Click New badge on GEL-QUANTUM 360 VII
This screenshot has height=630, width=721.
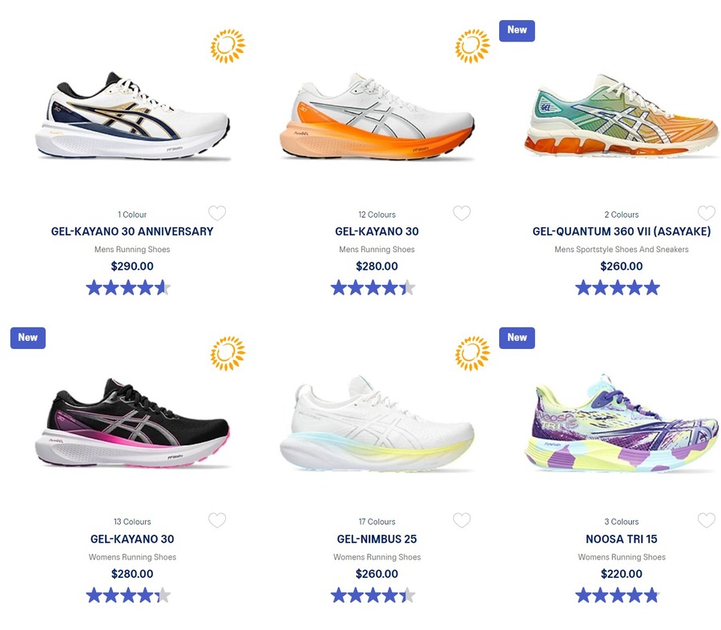coord(517,30)
